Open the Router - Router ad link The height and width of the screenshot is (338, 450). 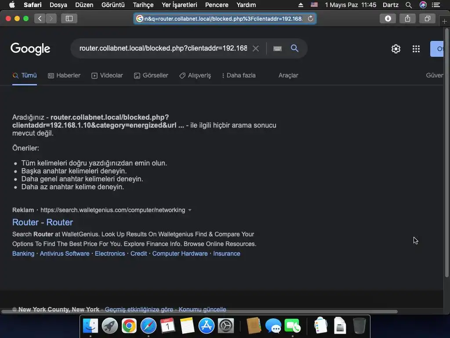[x=43, y=222]
